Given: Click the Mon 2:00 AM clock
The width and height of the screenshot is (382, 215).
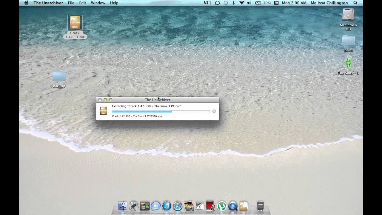Looking at the screenshot, I should (x=294, y=3).
